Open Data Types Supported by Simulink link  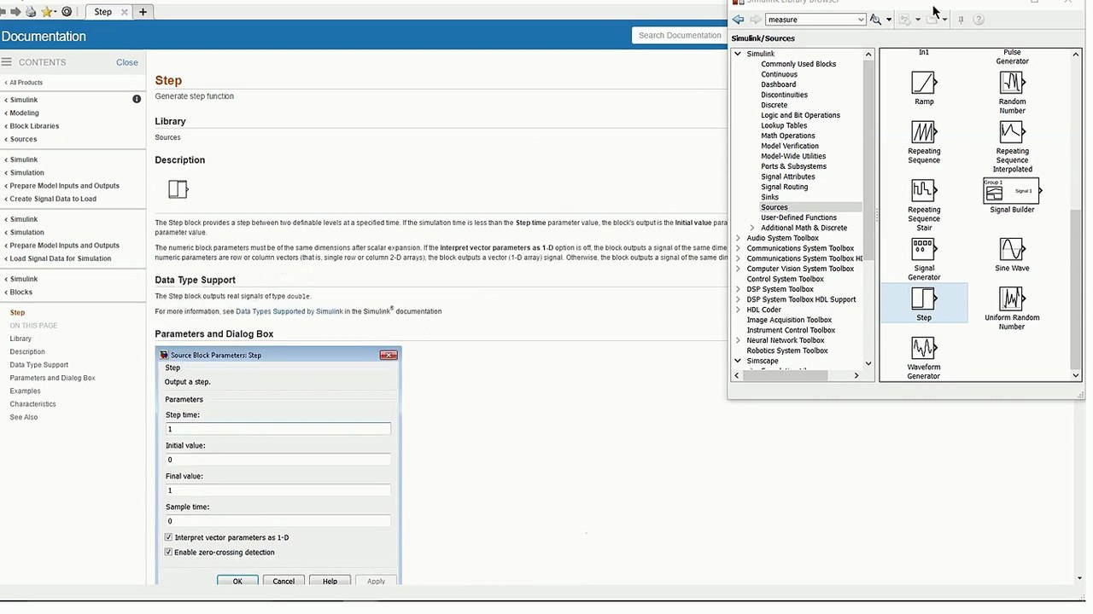point(289,311)
